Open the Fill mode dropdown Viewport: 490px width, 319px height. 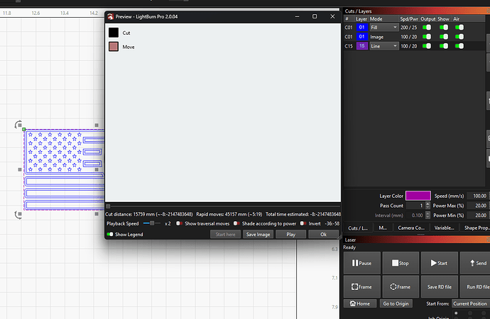coord(383,28)
